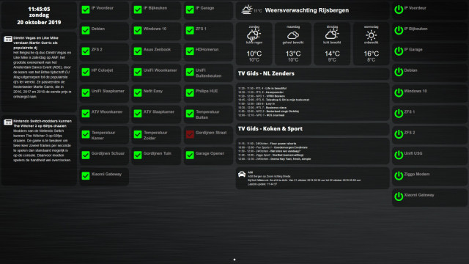The height and width of the screenshot is (264, 469).
Task: Click the zondag rain forecast icon
Action: (x=254, y=35)
